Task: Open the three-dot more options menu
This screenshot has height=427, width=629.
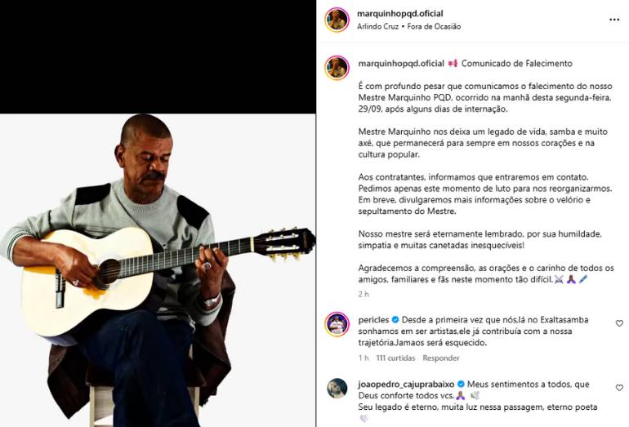Action: [x=614, y=20]
